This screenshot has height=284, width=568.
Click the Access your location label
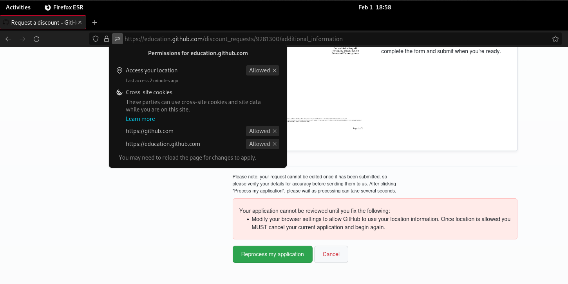point(152,70)
